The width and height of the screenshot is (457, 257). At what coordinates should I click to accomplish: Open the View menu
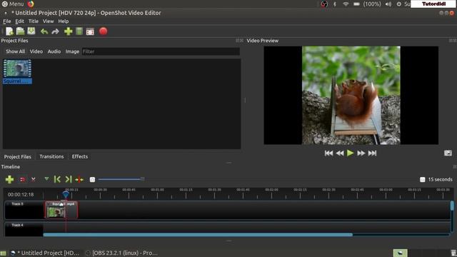48,21
